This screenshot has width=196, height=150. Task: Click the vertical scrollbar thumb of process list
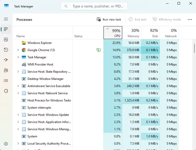click(194, 48)
